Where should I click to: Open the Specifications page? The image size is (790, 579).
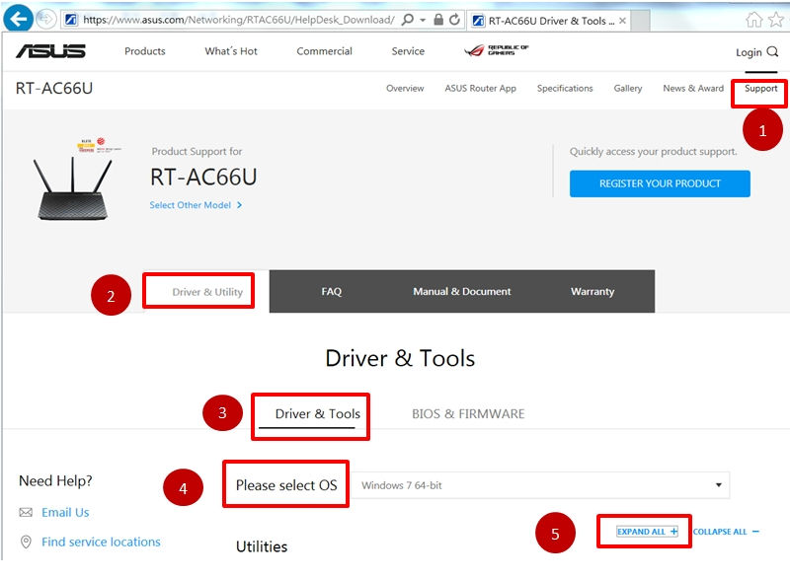565,88
